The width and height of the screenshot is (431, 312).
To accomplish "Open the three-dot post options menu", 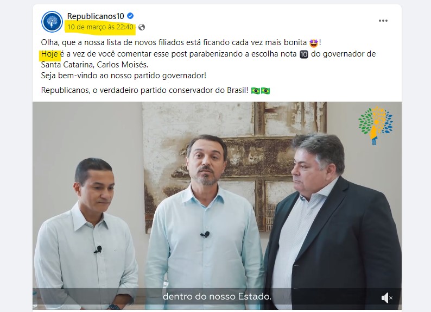I will pyautogui.click(x=383, y=21).
